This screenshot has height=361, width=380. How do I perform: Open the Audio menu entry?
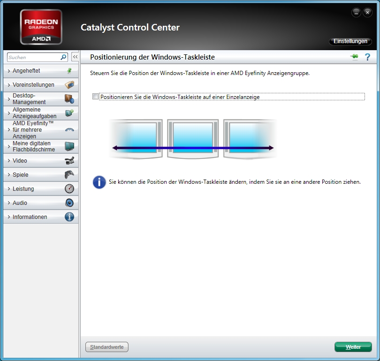41,203
